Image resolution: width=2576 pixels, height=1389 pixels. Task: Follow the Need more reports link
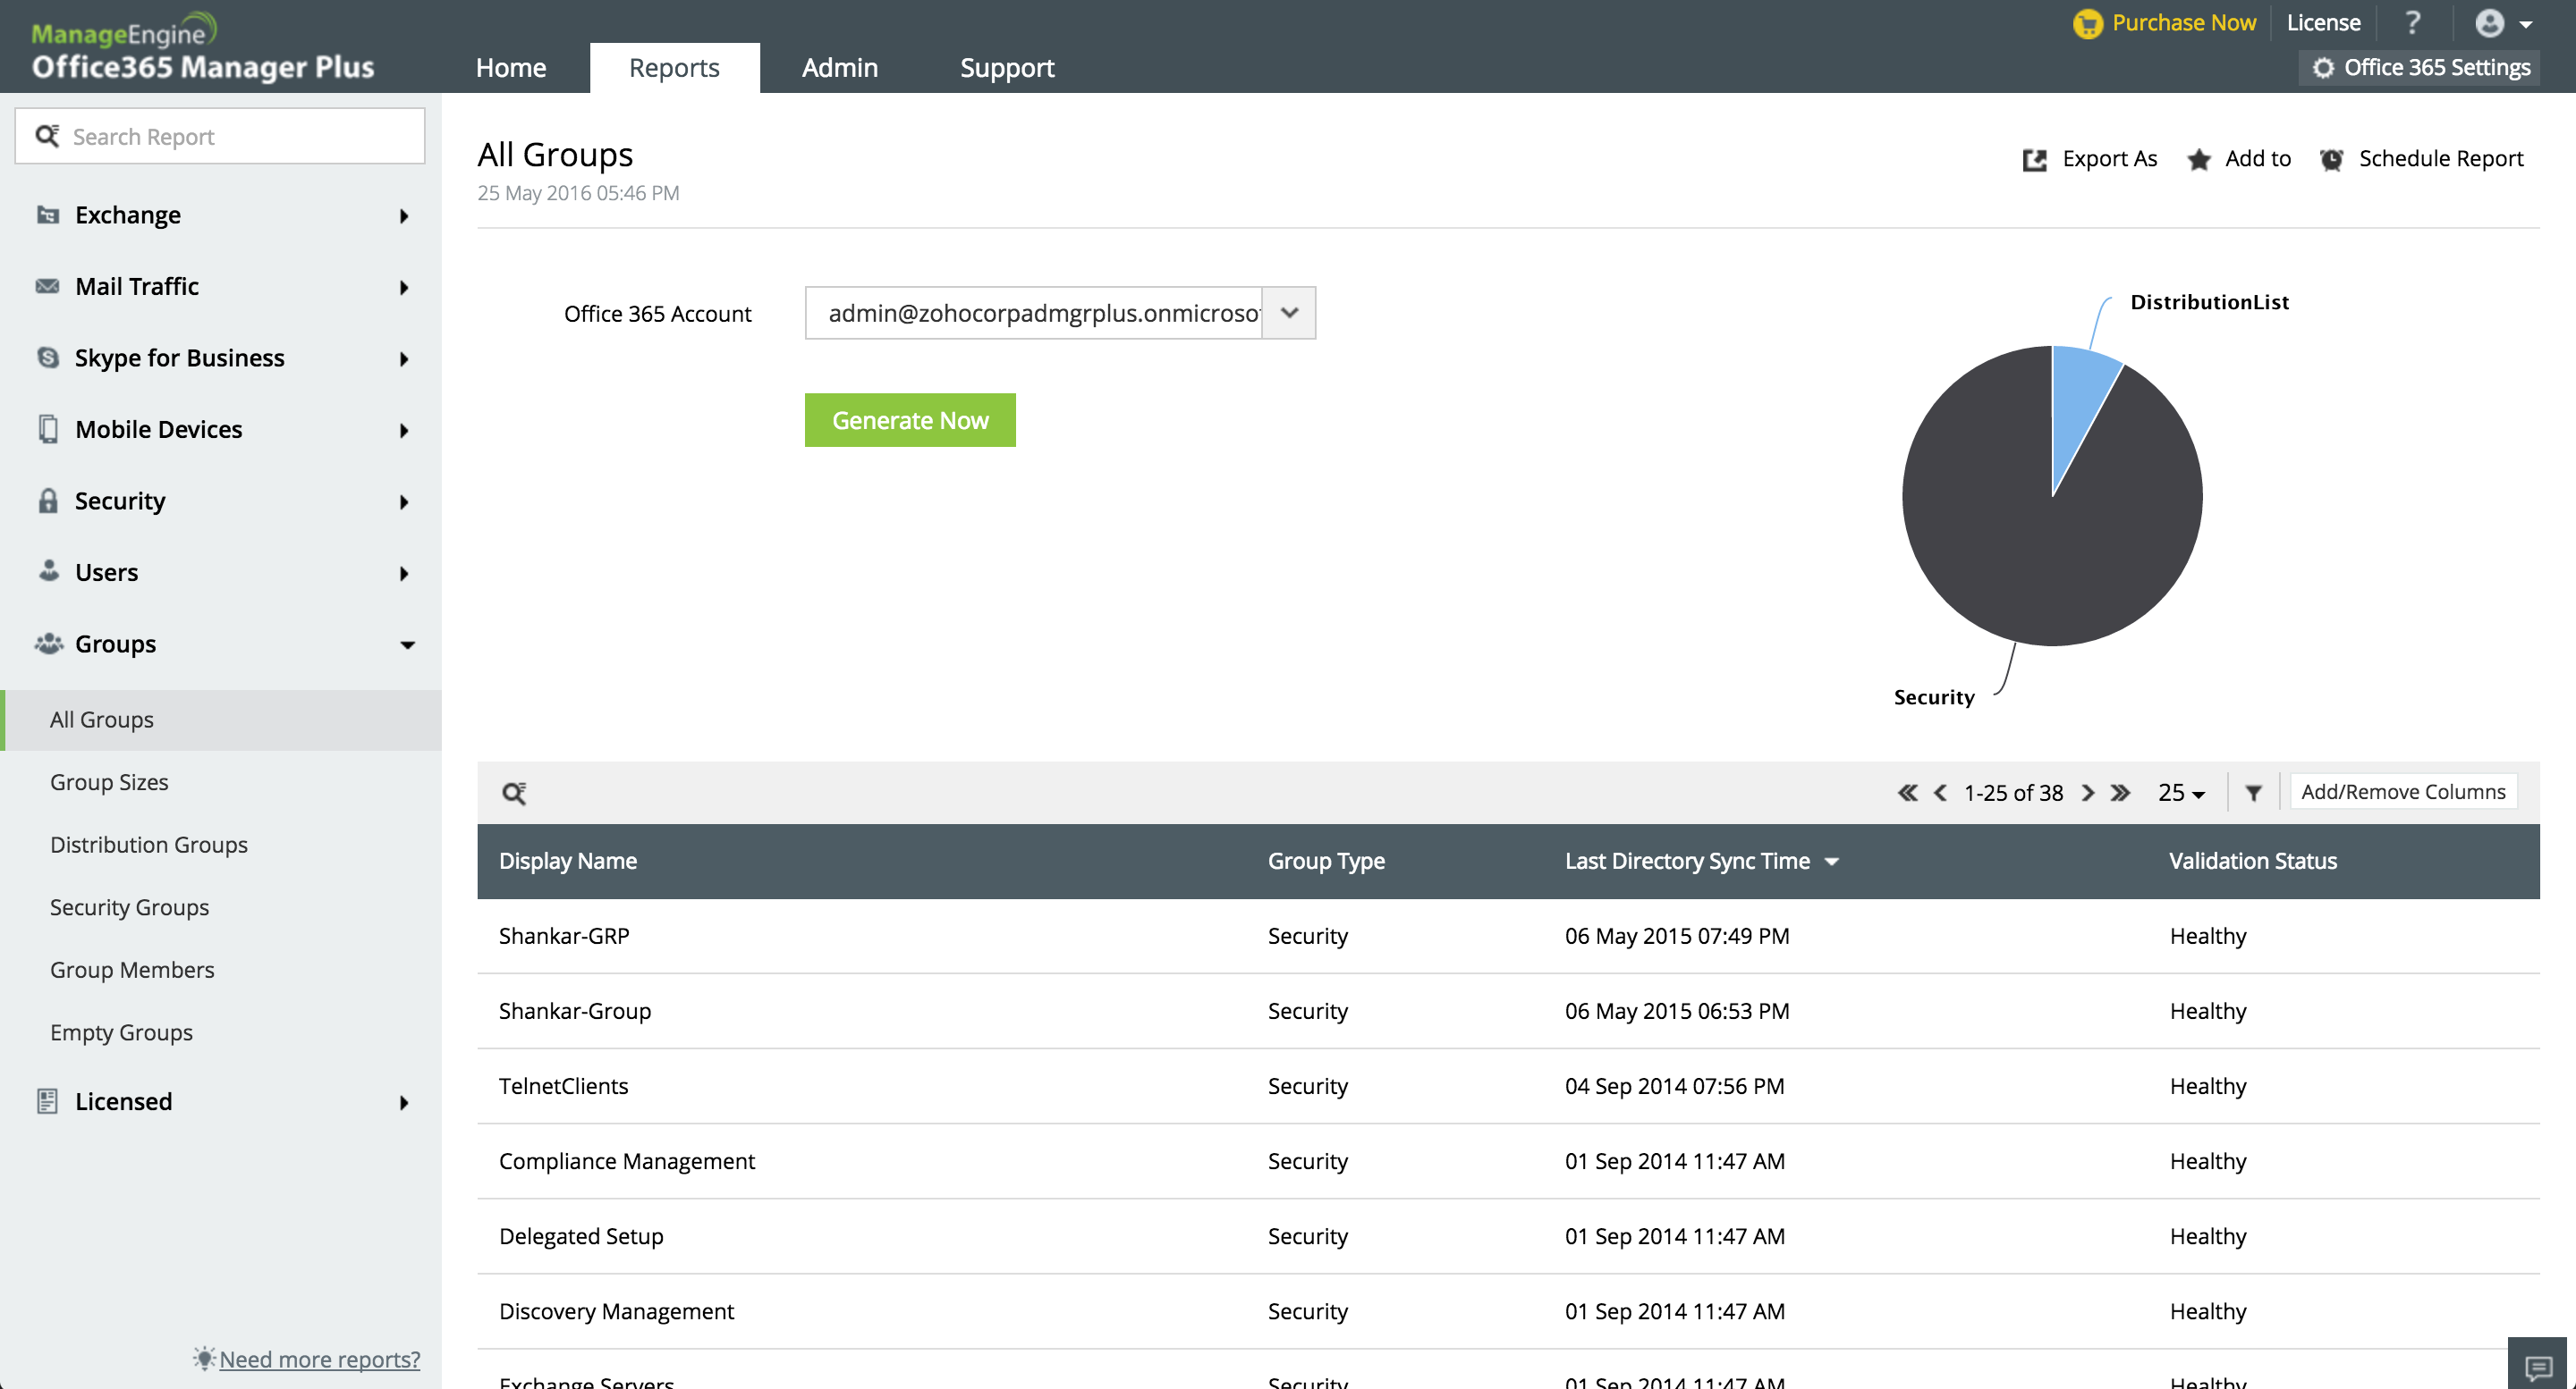click(319, 1359)
